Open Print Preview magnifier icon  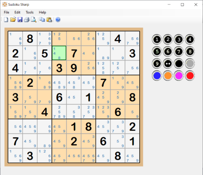[x=34, y=19]
